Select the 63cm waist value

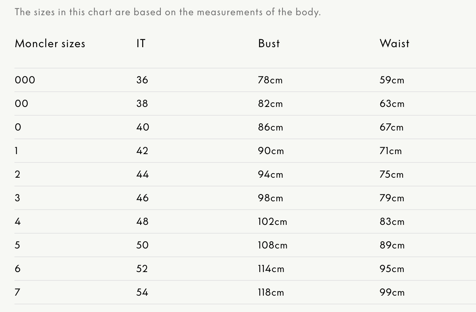[392, 103]
